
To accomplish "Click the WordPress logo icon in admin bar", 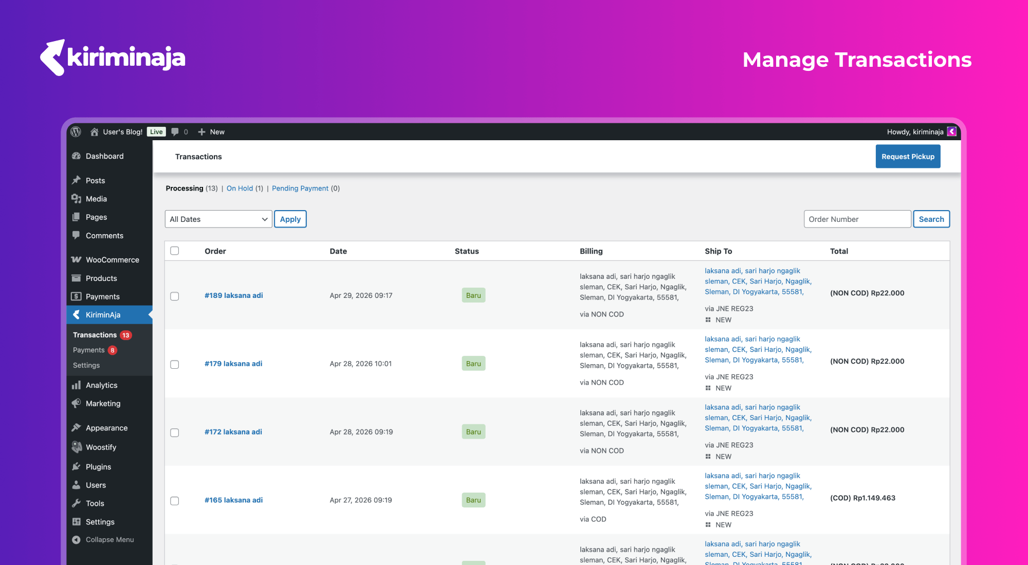I will 76,131.
